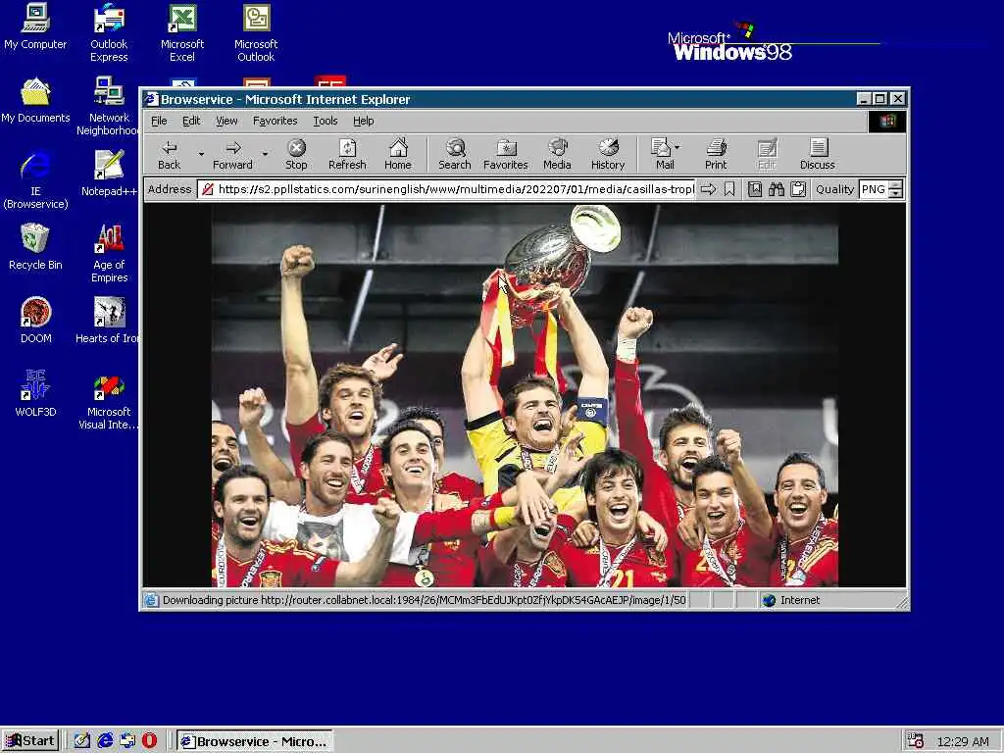This screenshot has height=753, width=1004.
Task: Select the Notepad++ desktop shortcut
Action: pos(109,174)
